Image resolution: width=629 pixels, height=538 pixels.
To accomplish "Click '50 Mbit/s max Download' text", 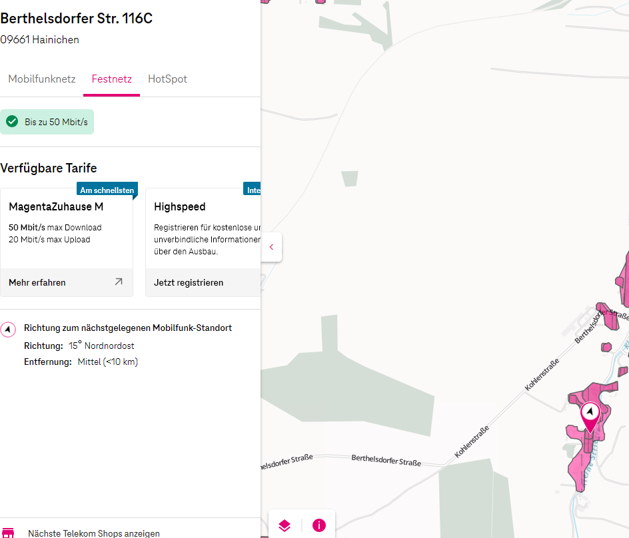I will click(x=55, y=228).
